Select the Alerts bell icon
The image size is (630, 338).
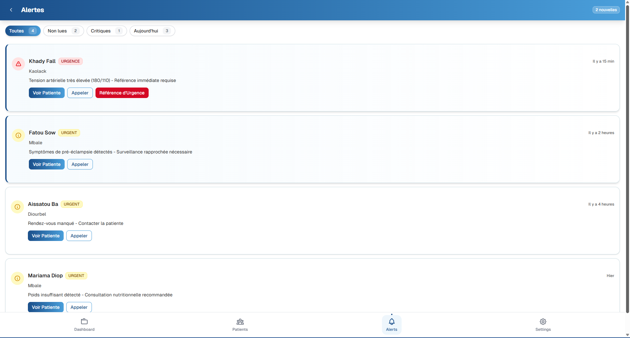391,322
